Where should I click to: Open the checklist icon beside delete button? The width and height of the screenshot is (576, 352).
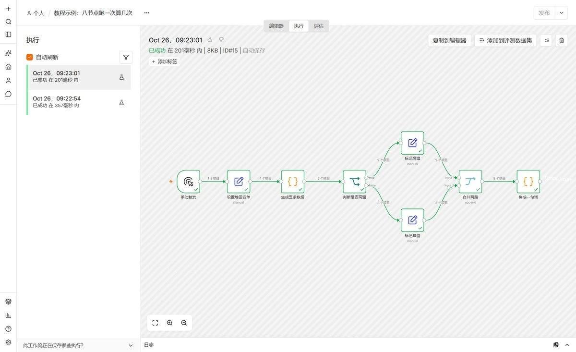pyautogui.click(x=547, y=40)
